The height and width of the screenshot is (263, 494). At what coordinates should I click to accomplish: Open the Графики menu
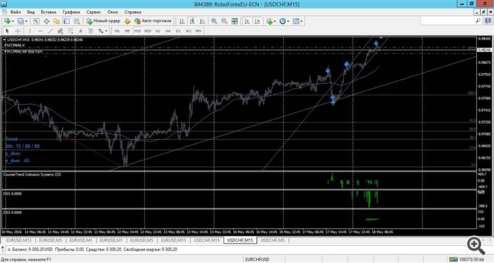pos(71,12)
